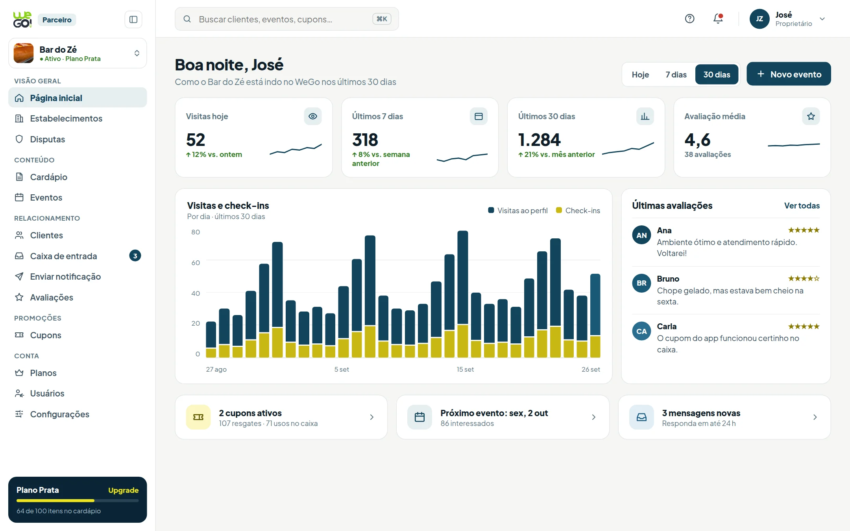Click the search magnifier icon
The height and width of the screenshot is (531, 850).
[x=187, y=19]
